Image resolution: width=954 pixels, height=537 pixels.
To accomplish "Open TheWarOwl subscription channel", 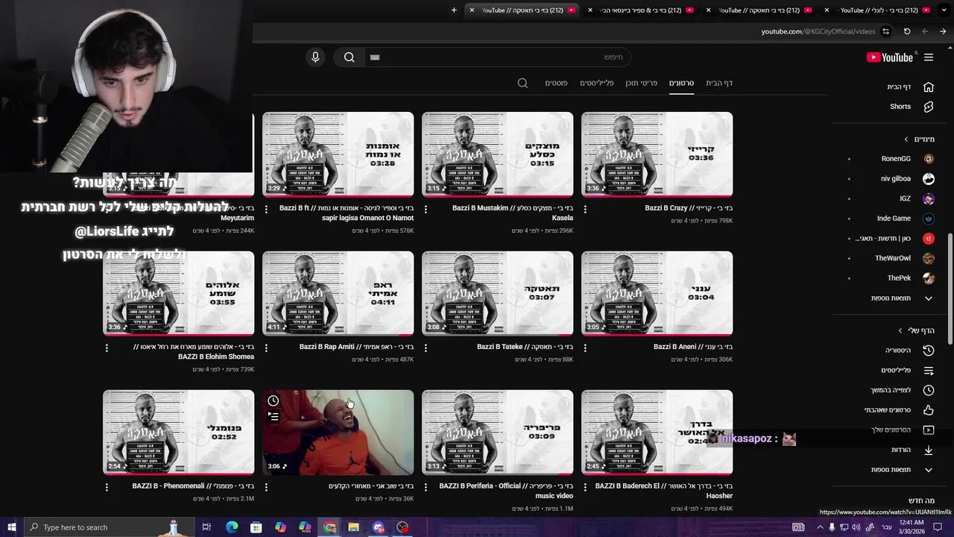I will pyautogui.click(x=905, y=258).
